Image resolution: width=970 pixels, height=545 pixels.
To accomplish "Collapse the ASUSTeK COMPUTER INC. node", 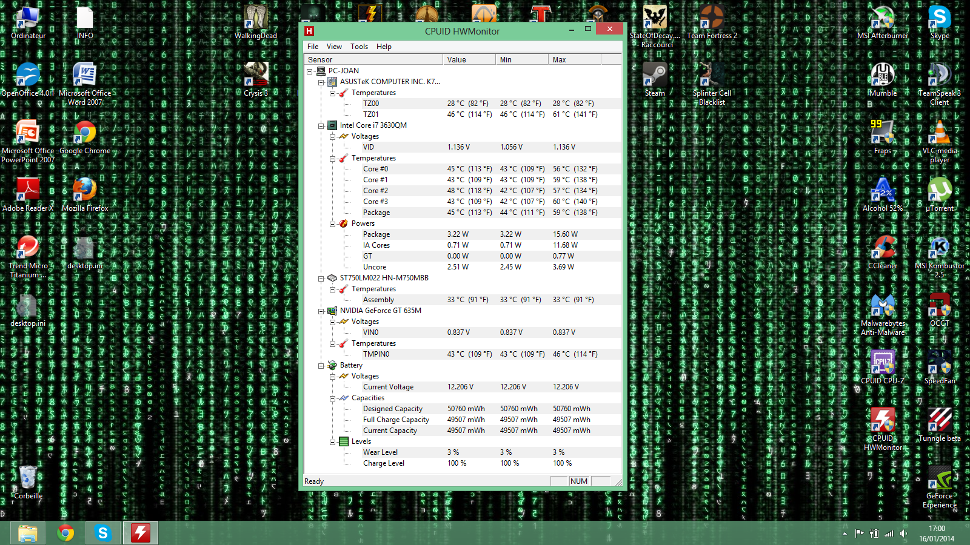I will (321, 82).
